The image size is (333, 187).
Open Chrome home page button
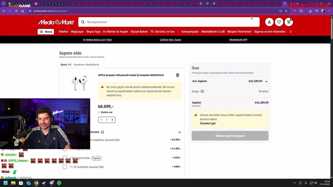pyautogui.click(x=23, y=11)
